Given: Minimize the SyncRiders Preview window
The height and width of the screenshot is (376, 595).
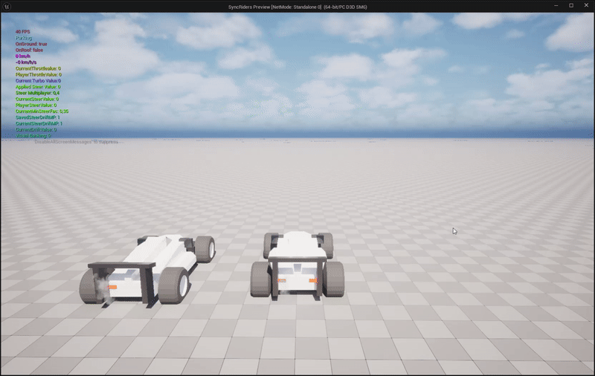Looking at the screenshot, I should [x=556, y=6].
